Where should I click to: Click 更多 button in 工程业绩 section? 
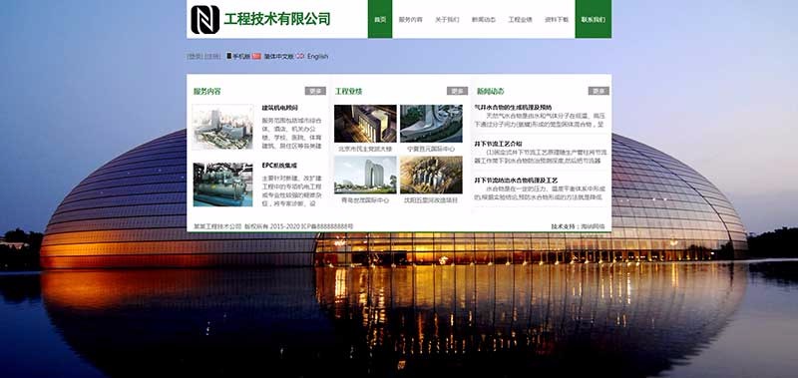tap(458, 91)
